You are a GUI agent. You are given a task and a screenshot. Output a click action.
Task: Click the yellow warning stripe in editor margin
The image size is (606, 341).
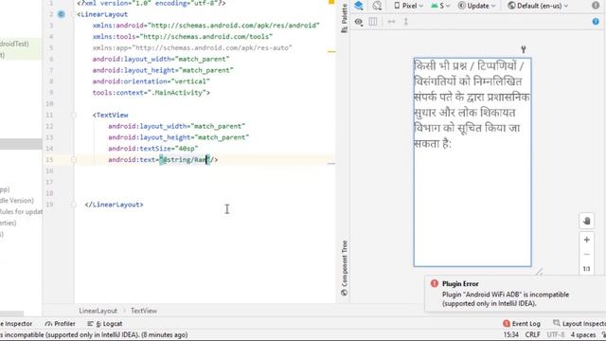click(x=331, y=51)
